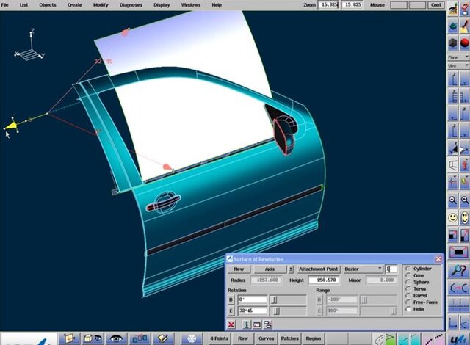Open the Display menu
Screen dimensions: 470x345
point(162,5)
